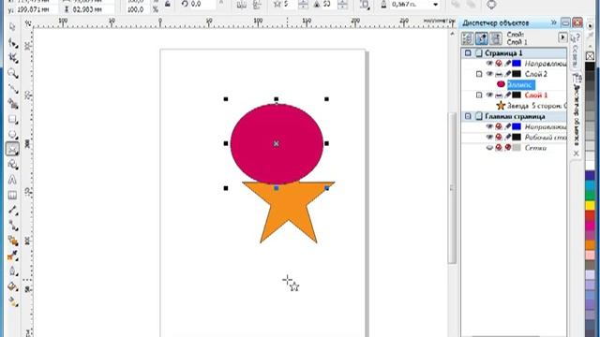Click Show object properties button in Object Manager

click(x=468, y=38)
